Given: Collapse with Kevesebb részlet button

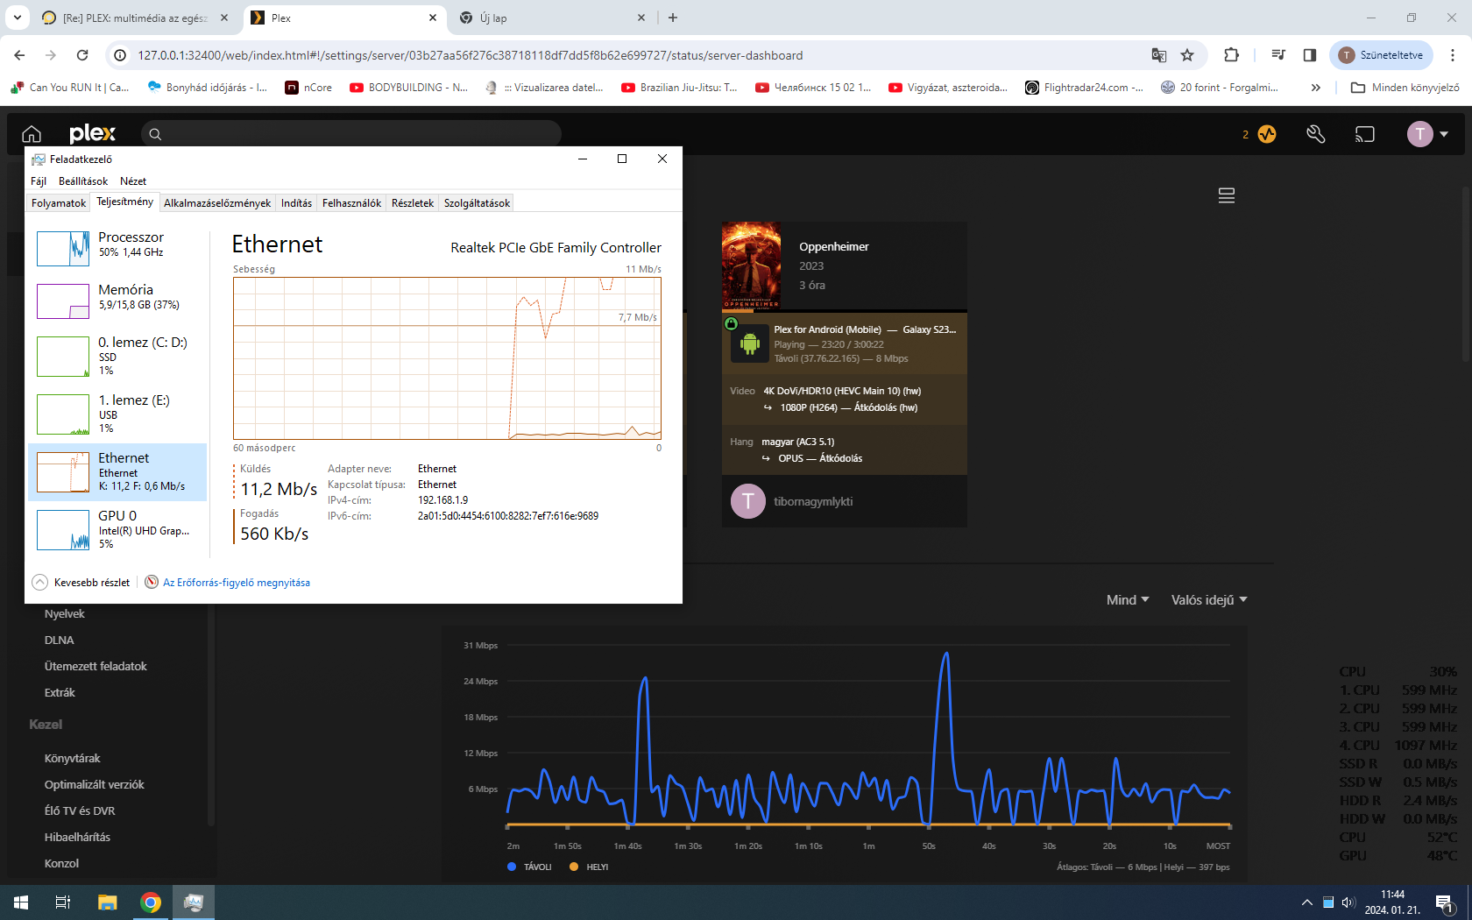Looking at the screenshot, I should coord(81,583).
